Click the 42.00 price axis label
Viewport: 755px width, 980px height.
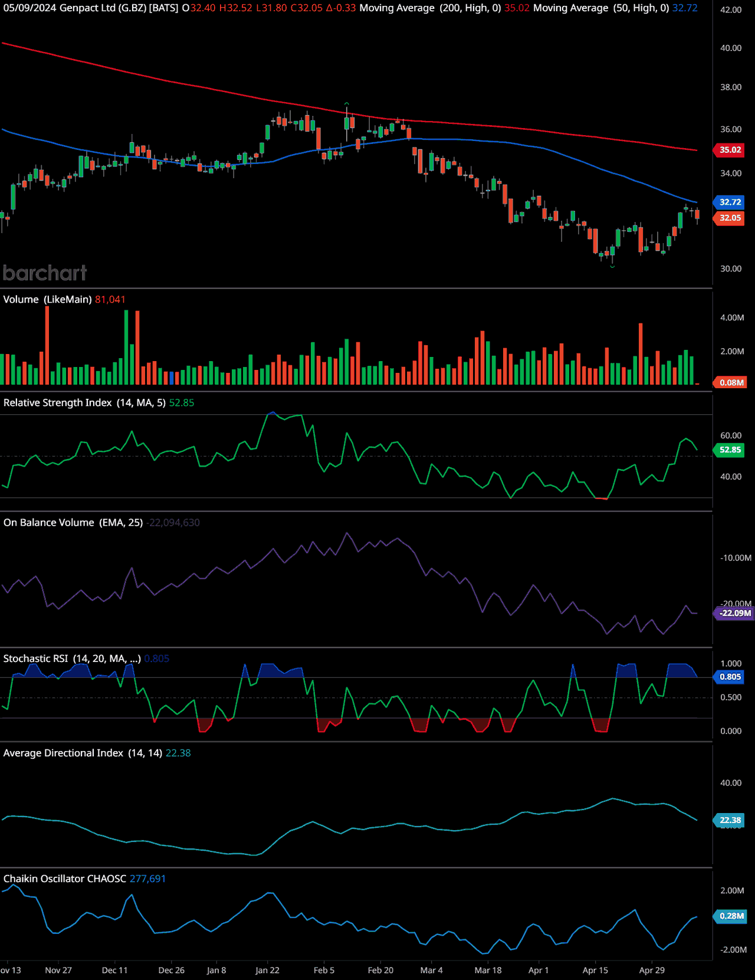point(731,10)
